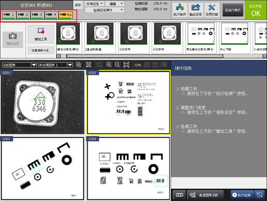Viewport: 267px width, 201px height.
Task: Click the horizontal scrollbar of tool strip
Action: click(145, 56)
